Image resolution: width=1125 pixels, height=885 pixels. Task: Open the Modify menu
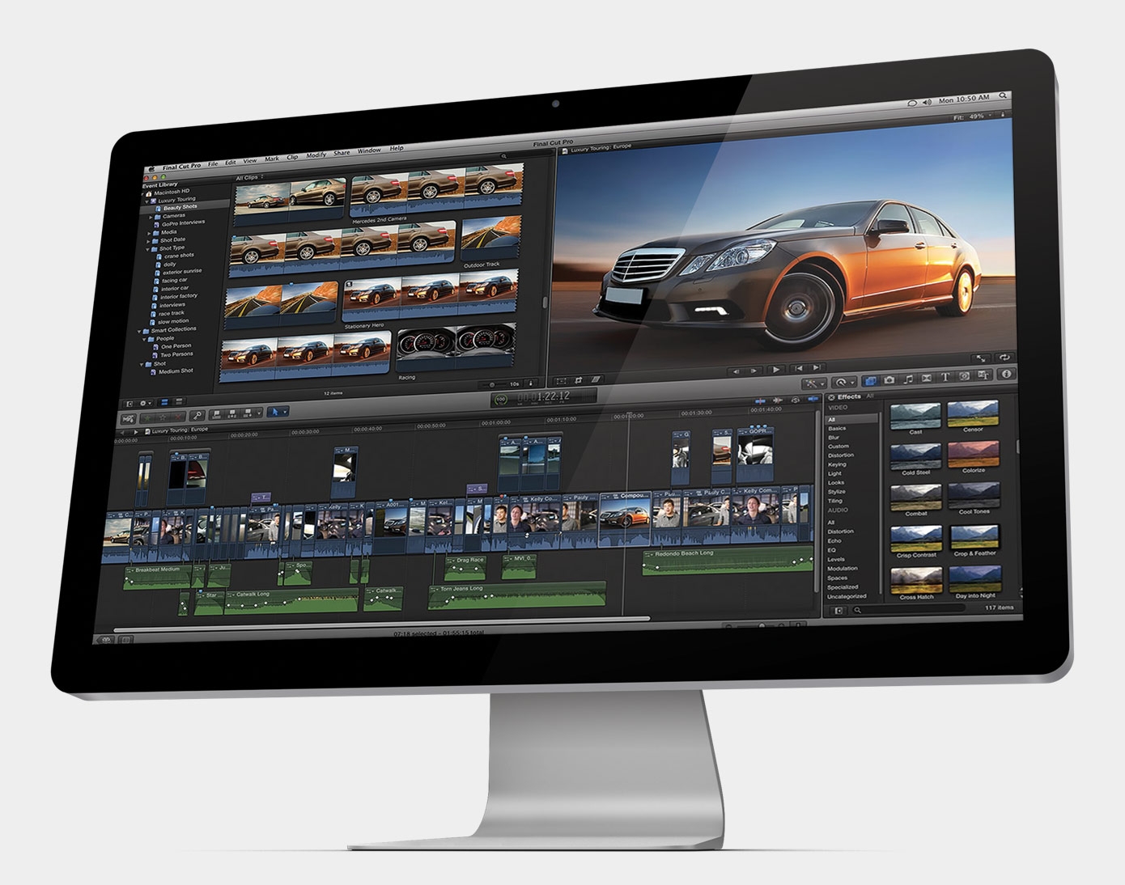coord(316,155)
